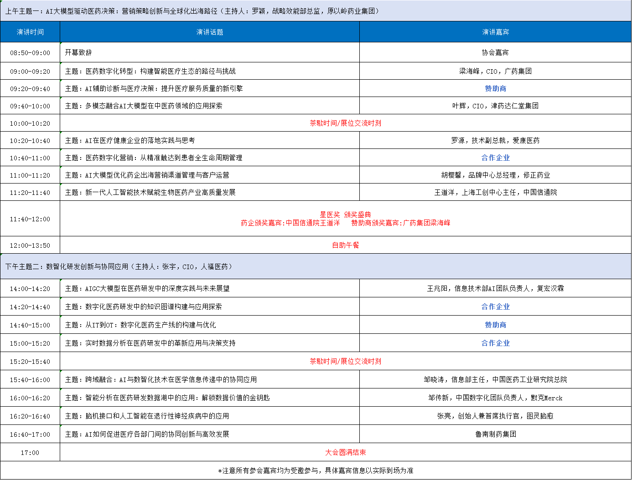Click the 17:00 time cell
Screen dimensions: 632x480
tap(30, 453)
